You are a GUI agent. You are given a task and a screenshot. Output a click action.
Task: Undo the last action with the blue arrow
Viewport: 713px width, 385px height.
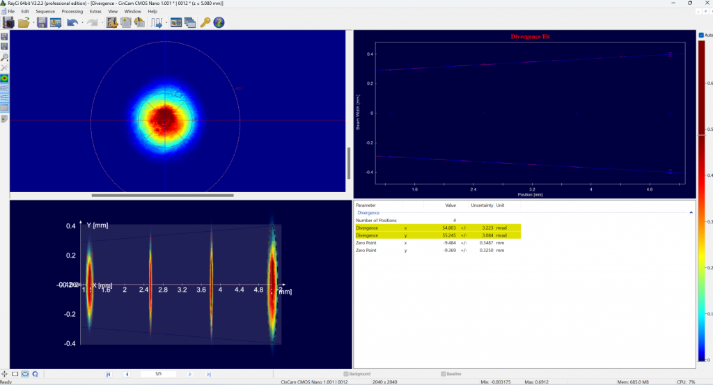pyautogui.click(x=72, y=22)
